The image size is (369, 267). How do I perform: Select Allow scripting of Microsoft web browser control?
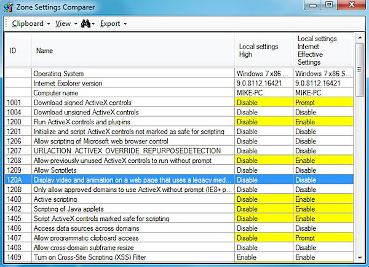click(179, 141)
